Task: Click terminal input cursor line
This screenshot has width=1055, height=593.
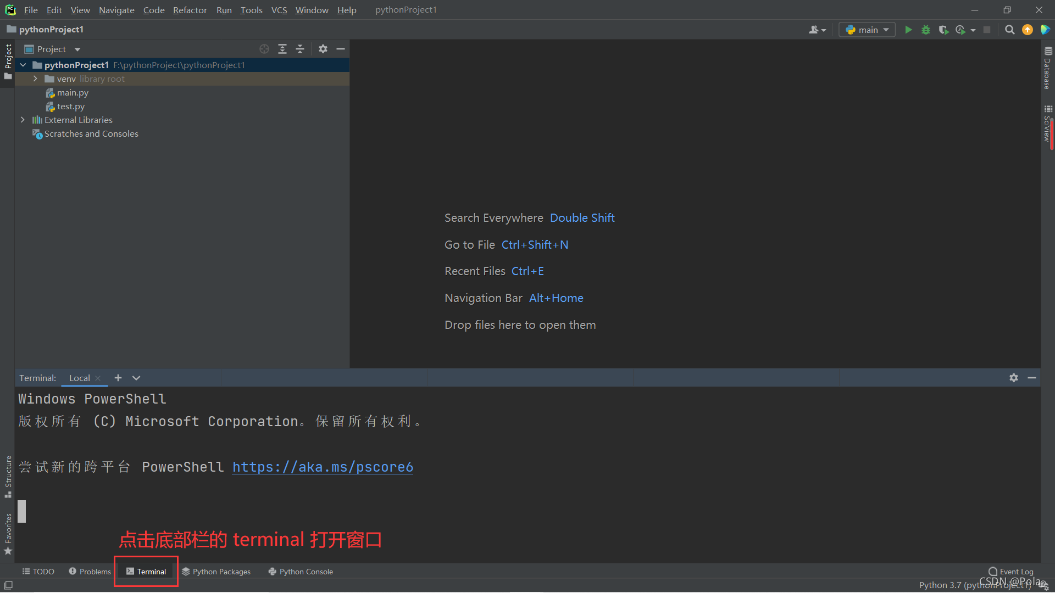Action: pyautogui.click(x=22, y=511)
